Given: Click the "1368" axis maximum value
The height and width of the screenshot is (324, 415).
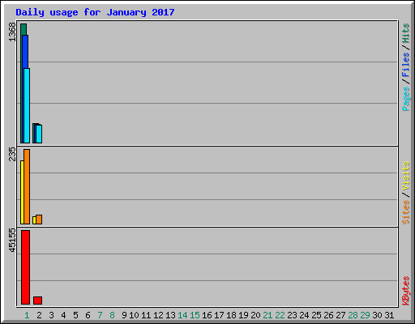Looking at the screenshot, I should [12, 32].
